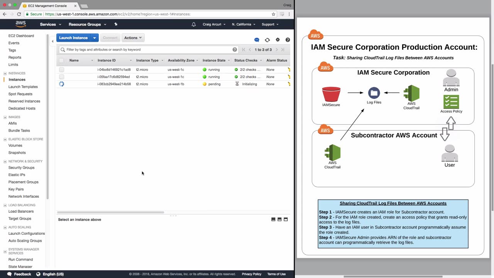The width and height of the screenshot is (494, 278).
Task: Open Spot Requests in sidebar
Action: (20, 94)
